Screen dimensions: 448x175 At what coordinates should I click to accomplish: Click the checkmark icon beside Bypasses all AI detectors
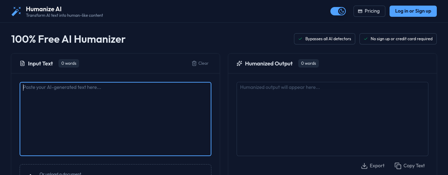point(300,39)
